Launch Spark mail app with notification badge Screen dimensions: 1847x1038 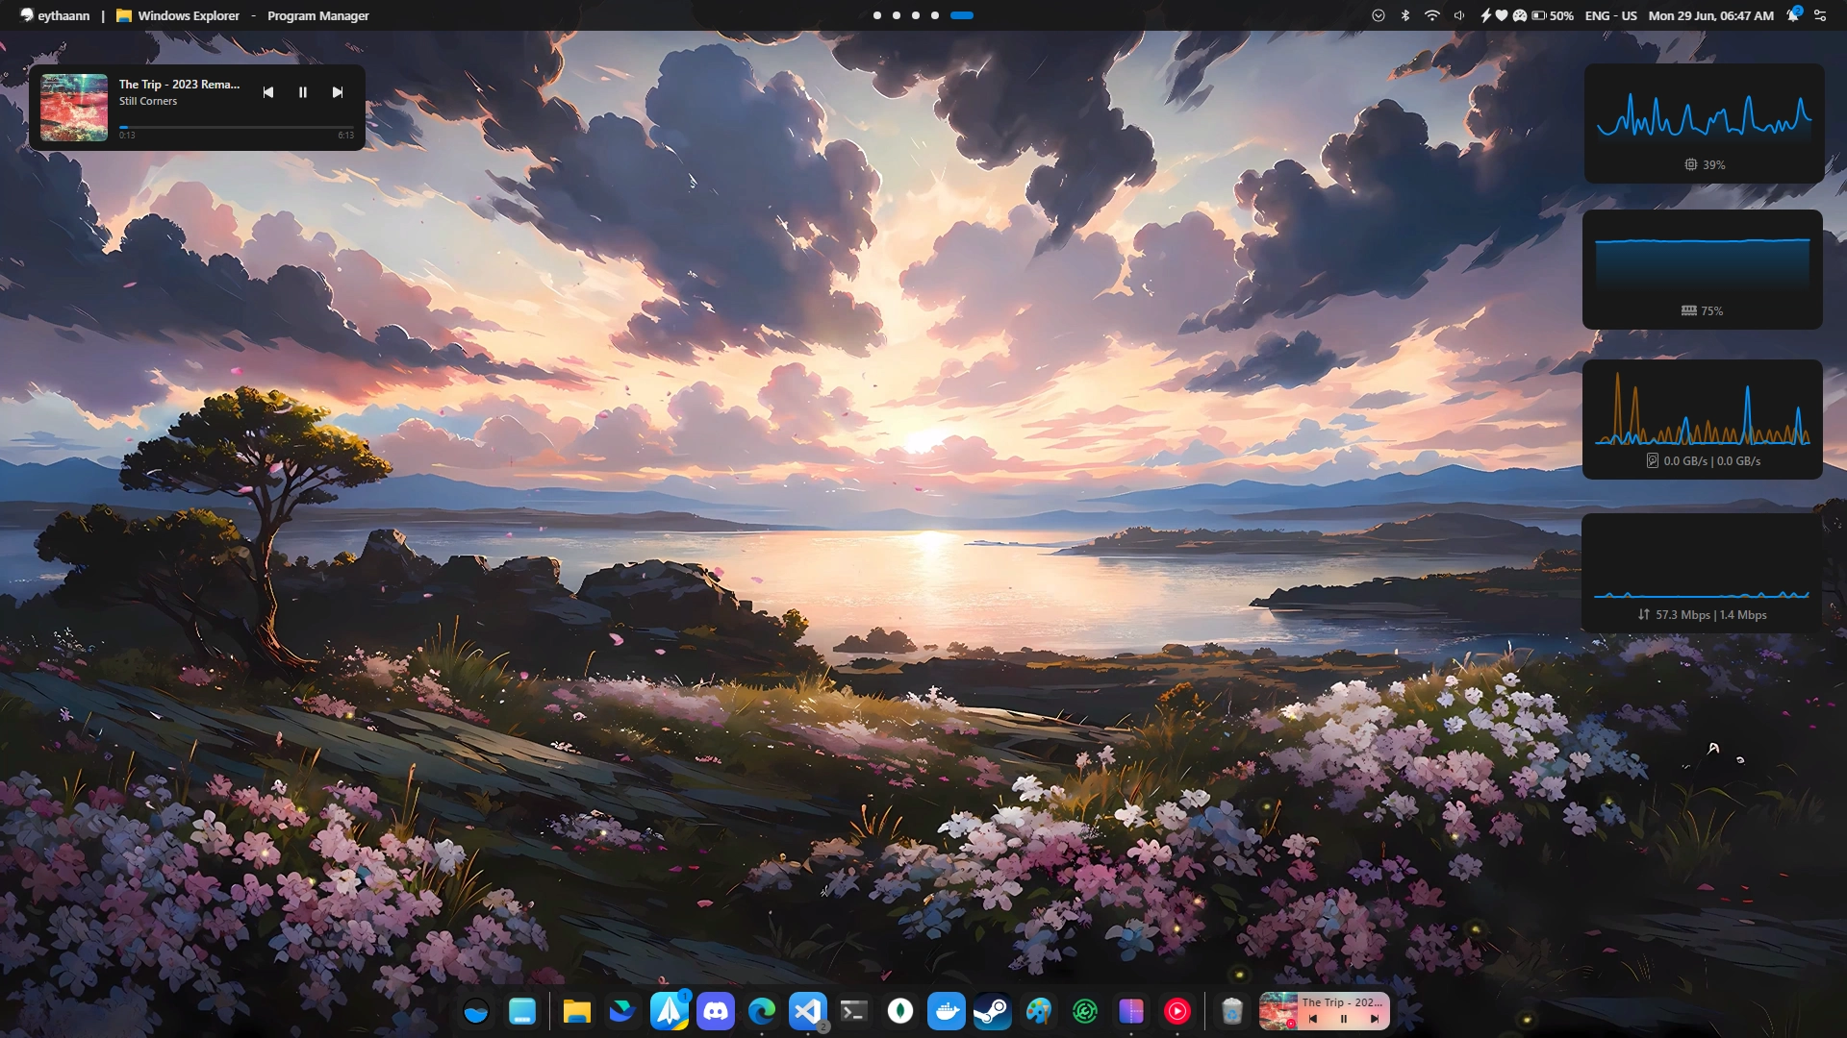[x=670, y=1011]
